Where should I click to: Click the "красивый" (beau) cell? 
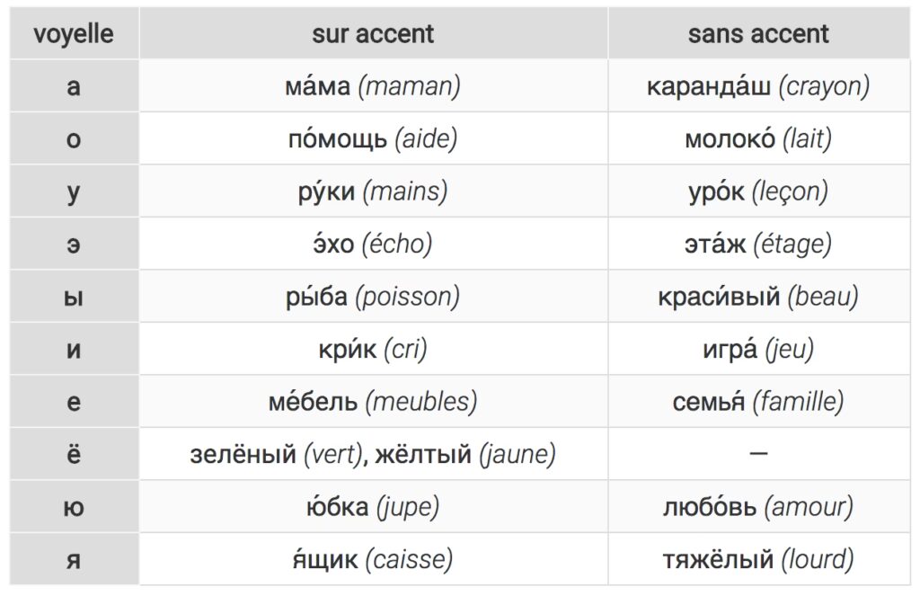758,297
